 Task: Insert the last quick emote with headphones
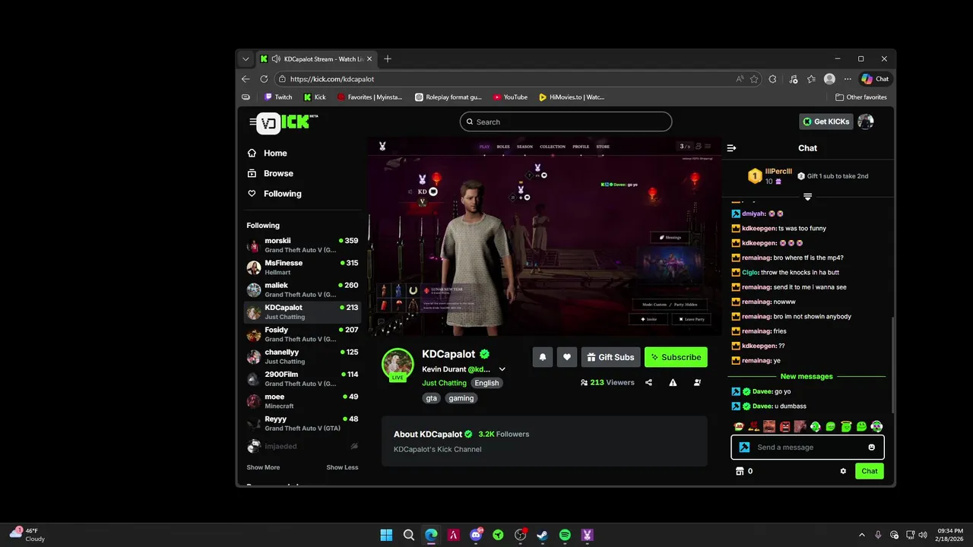point(876,426)
